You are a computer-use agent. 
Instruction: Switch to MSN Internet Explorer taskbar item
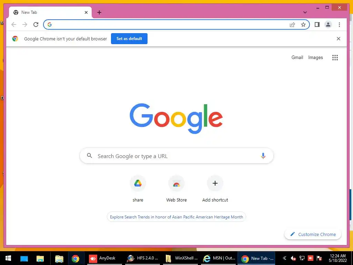point(218,258)
